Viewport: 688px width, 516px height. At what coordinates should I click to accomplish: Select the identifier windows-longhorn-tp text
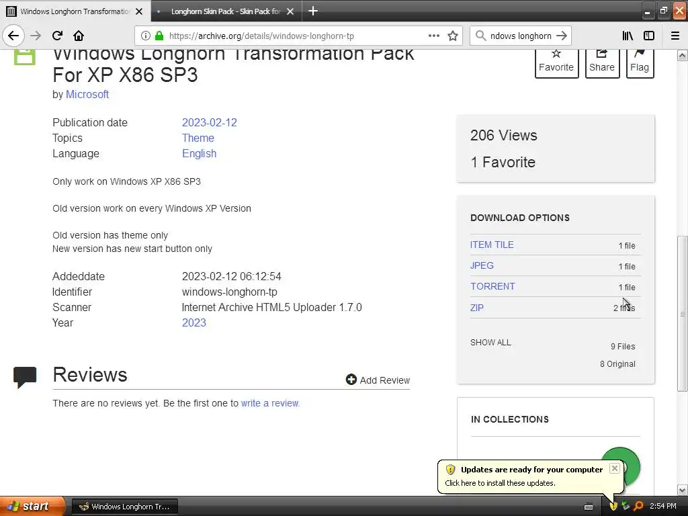point(230,292)
